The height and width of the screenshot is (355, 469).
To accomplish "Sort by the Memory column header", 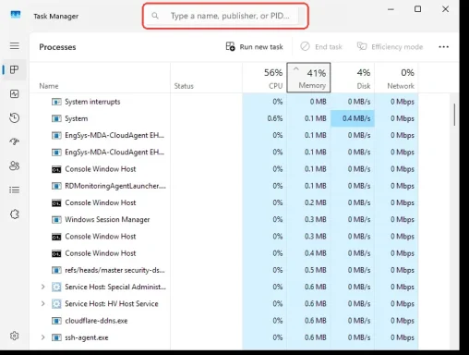I will (308, 78).
